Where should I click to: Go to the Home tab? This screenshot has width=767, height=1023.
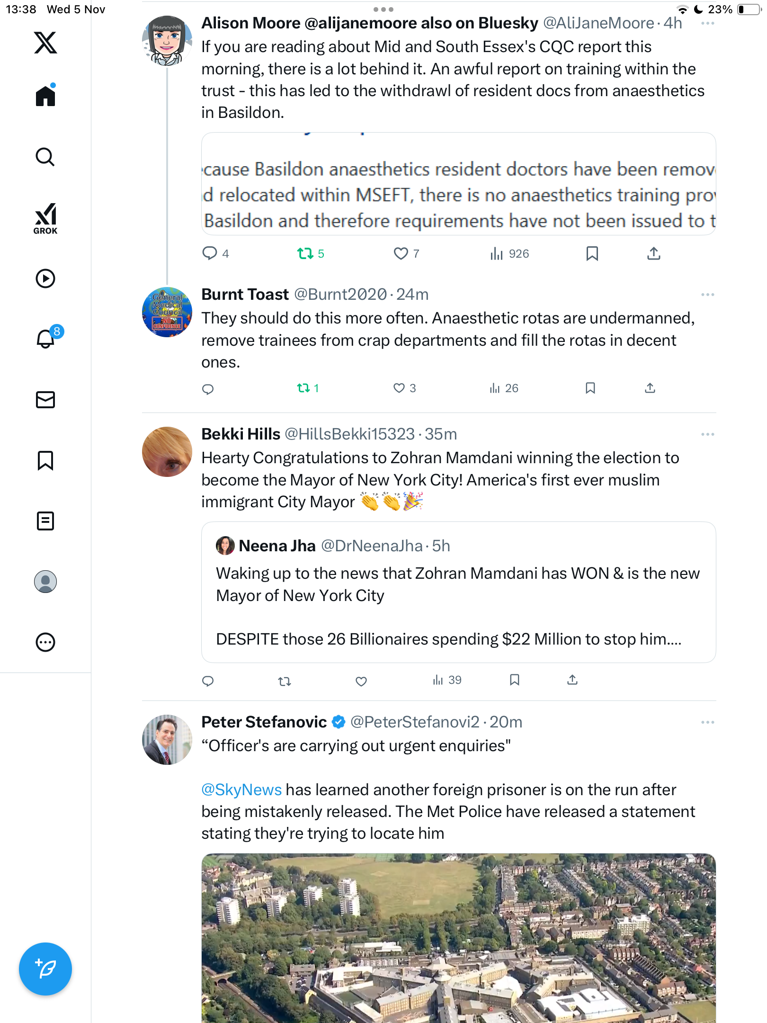click(45, 95)
